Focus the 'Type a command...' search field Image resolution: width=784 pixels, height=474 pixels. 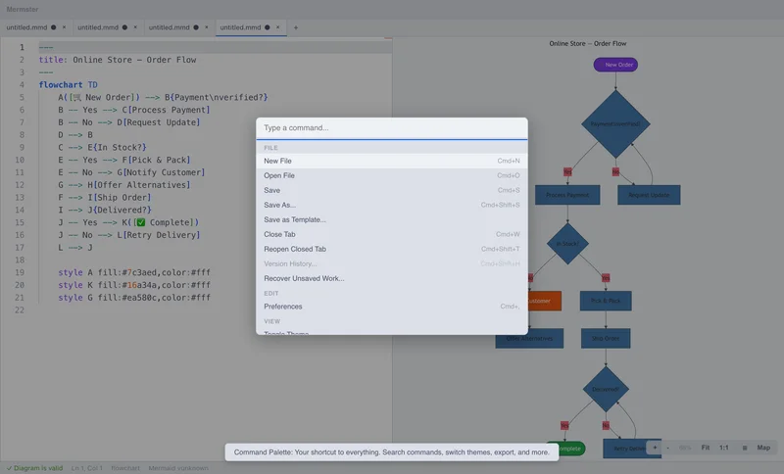pyautogui.click(x=391, y=128)
